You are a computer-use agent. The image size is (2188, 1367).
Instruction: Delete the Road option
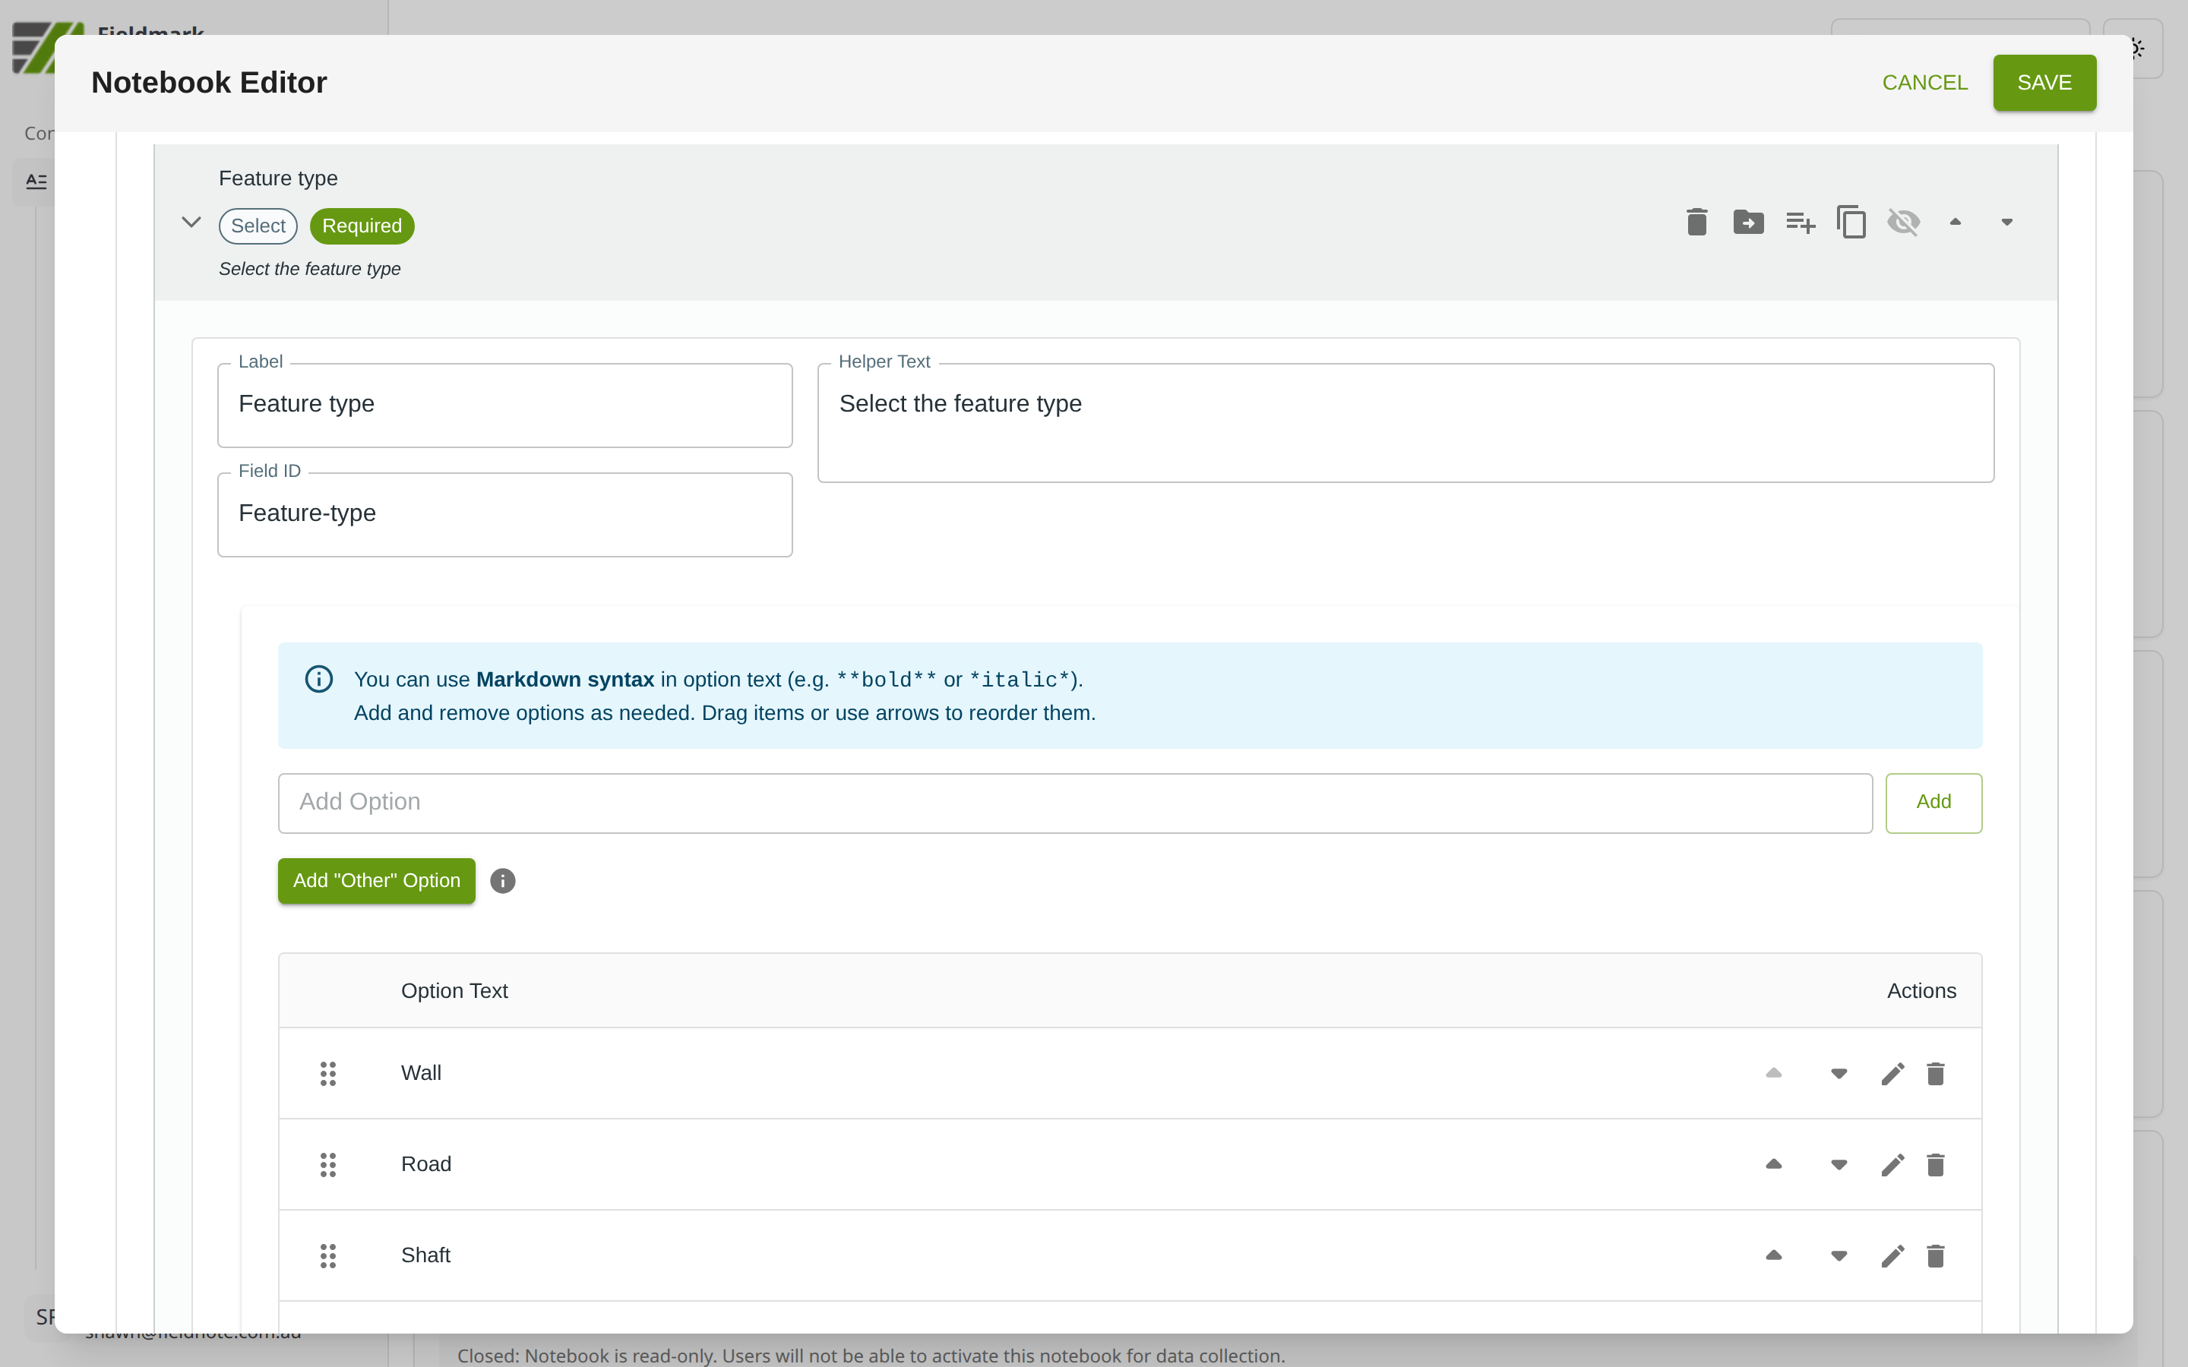click(x=1935, y=1164)
